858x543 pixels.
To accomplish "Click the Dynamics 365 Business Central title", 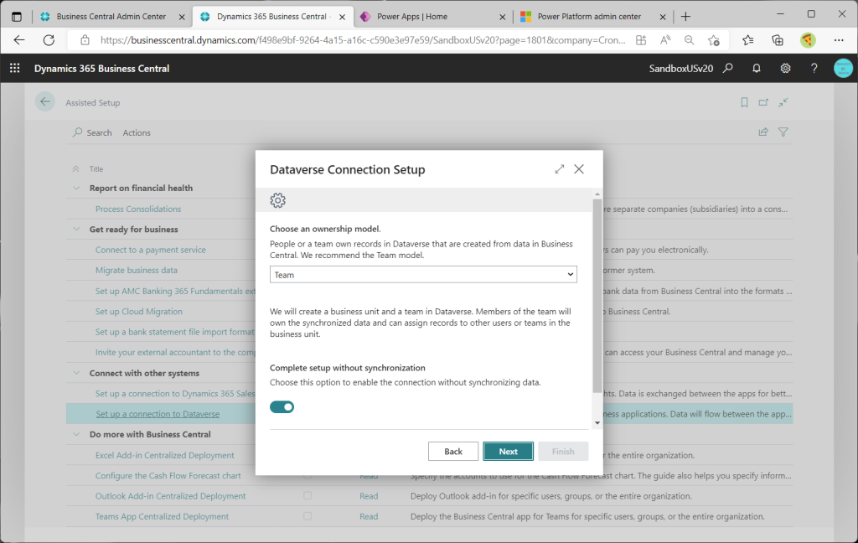I will point(101,69).
